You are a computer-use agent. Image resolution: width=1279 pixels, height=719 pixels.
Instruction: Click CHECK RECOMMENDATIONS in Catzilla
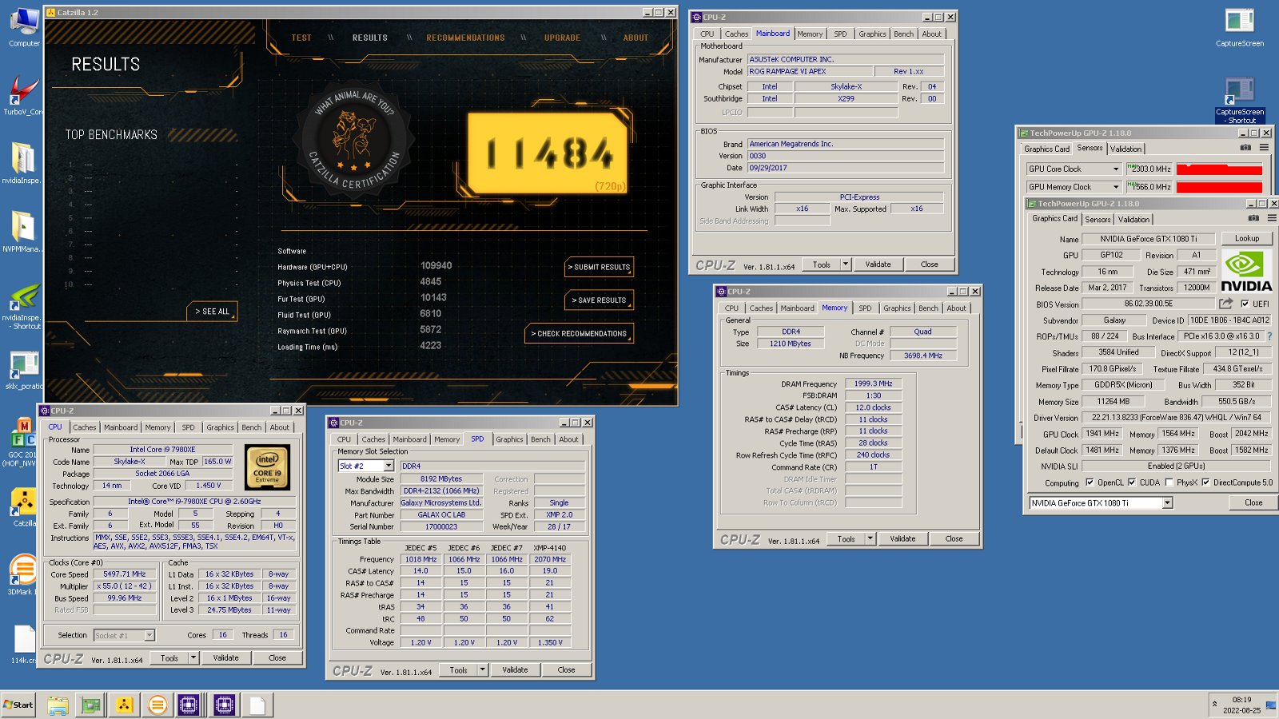click(x=579, y=333)
